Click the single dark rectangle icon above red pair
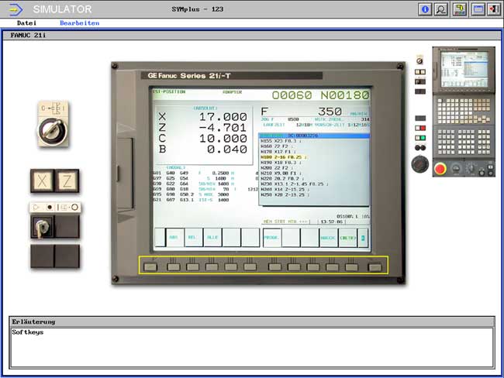504x378 pixels. tap(420, 119)
